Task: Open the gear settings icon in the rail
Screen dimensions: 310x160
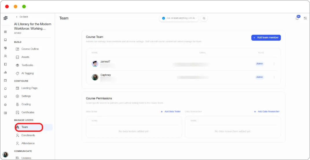Action: point(5,105)
